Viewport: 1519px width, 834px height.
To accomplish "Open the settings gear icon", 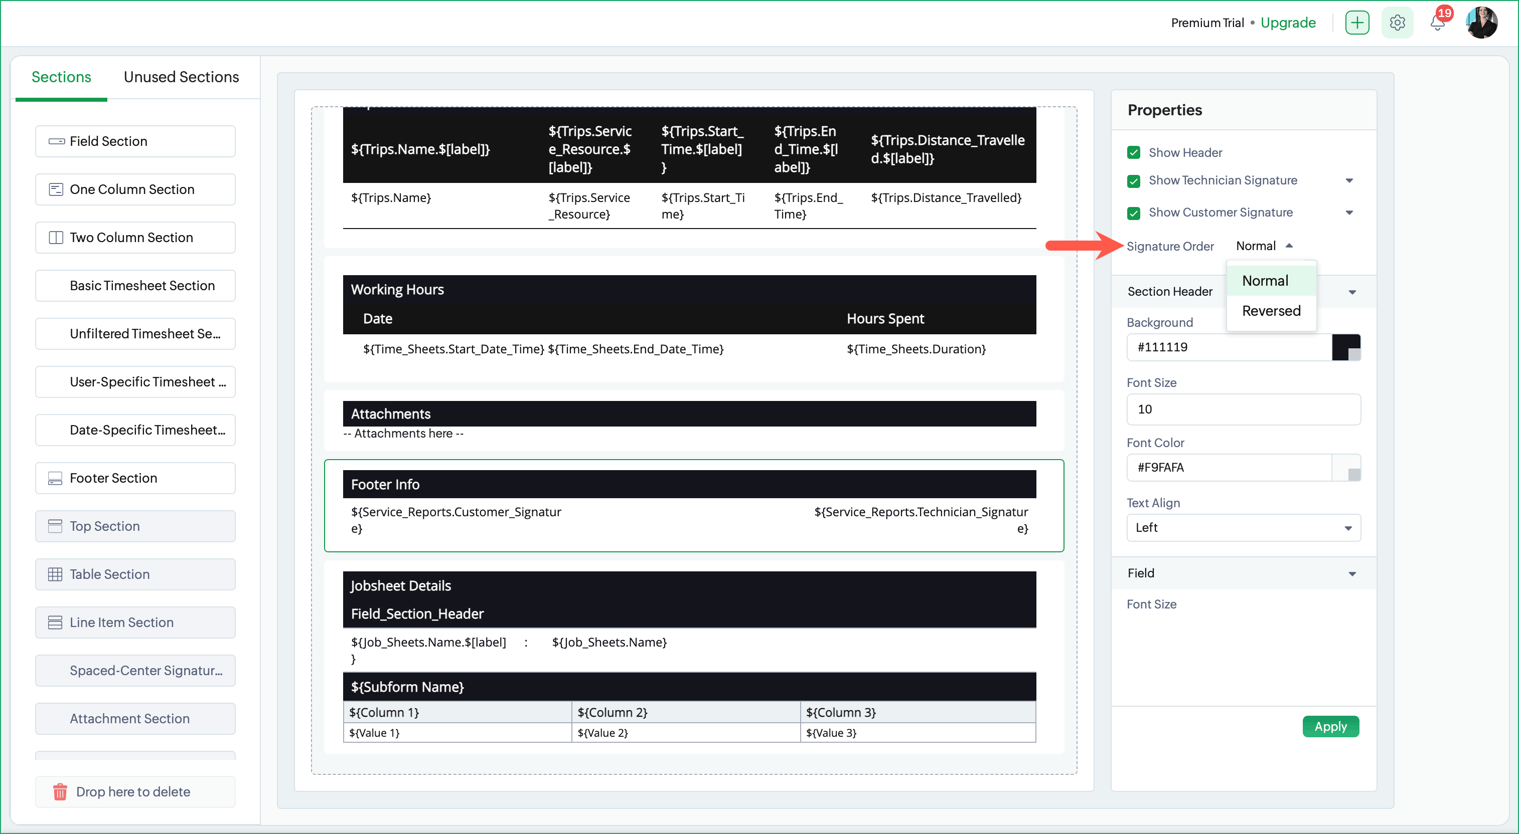I will point(1397,23).
